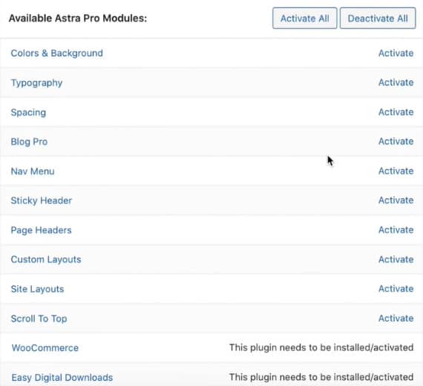The image size is (423, 386).
Task: Activate the Blog Pro module
Action: pyautogui.click(x=396, y=141)
